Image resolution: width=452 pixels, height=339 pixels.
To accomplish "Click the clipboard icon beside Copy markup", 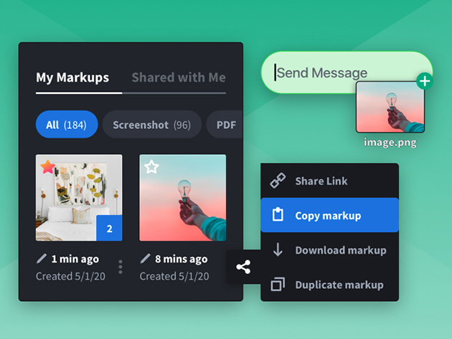I will [x=278, y=214].
